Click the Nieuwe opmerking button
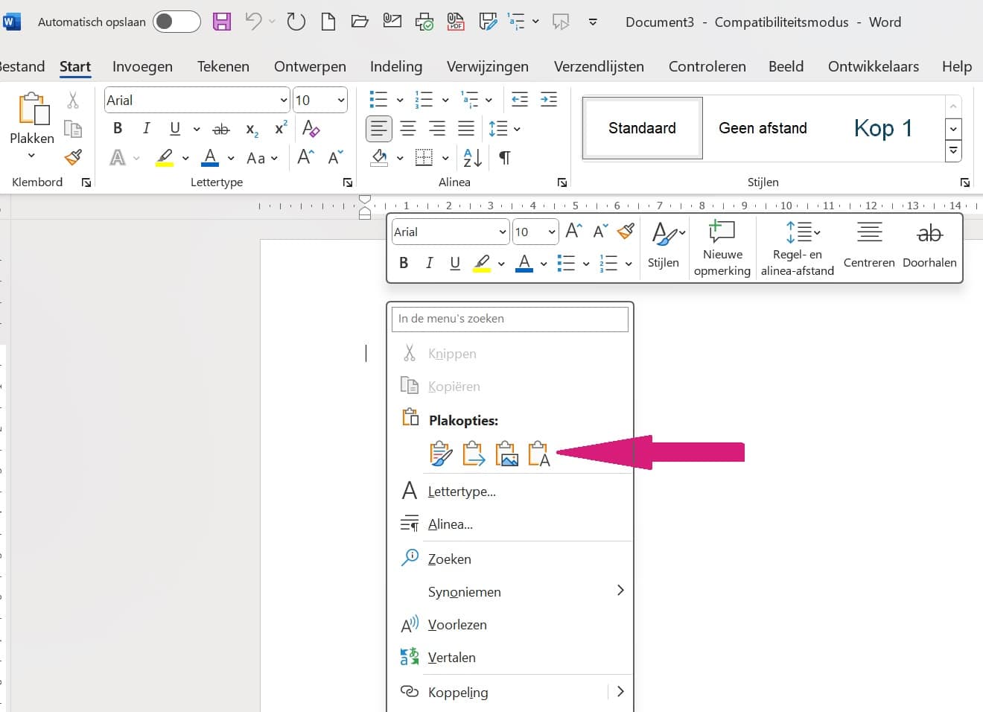The height and width of the screenshot is (712, 983). [722, 248]
